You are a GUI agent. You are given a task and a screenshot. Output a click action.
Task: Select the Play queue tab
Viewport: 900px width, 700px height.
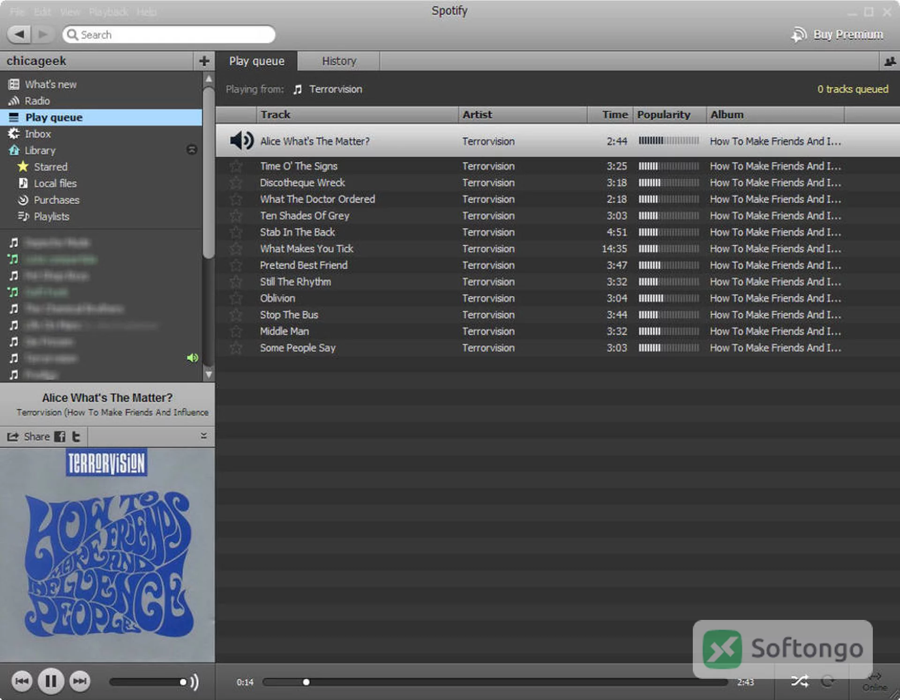click(256, 61)
